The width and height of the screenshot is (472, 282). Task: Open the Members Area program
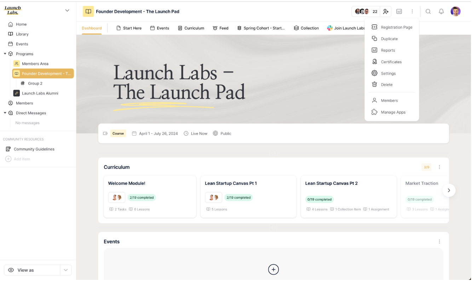coord(35,64)
